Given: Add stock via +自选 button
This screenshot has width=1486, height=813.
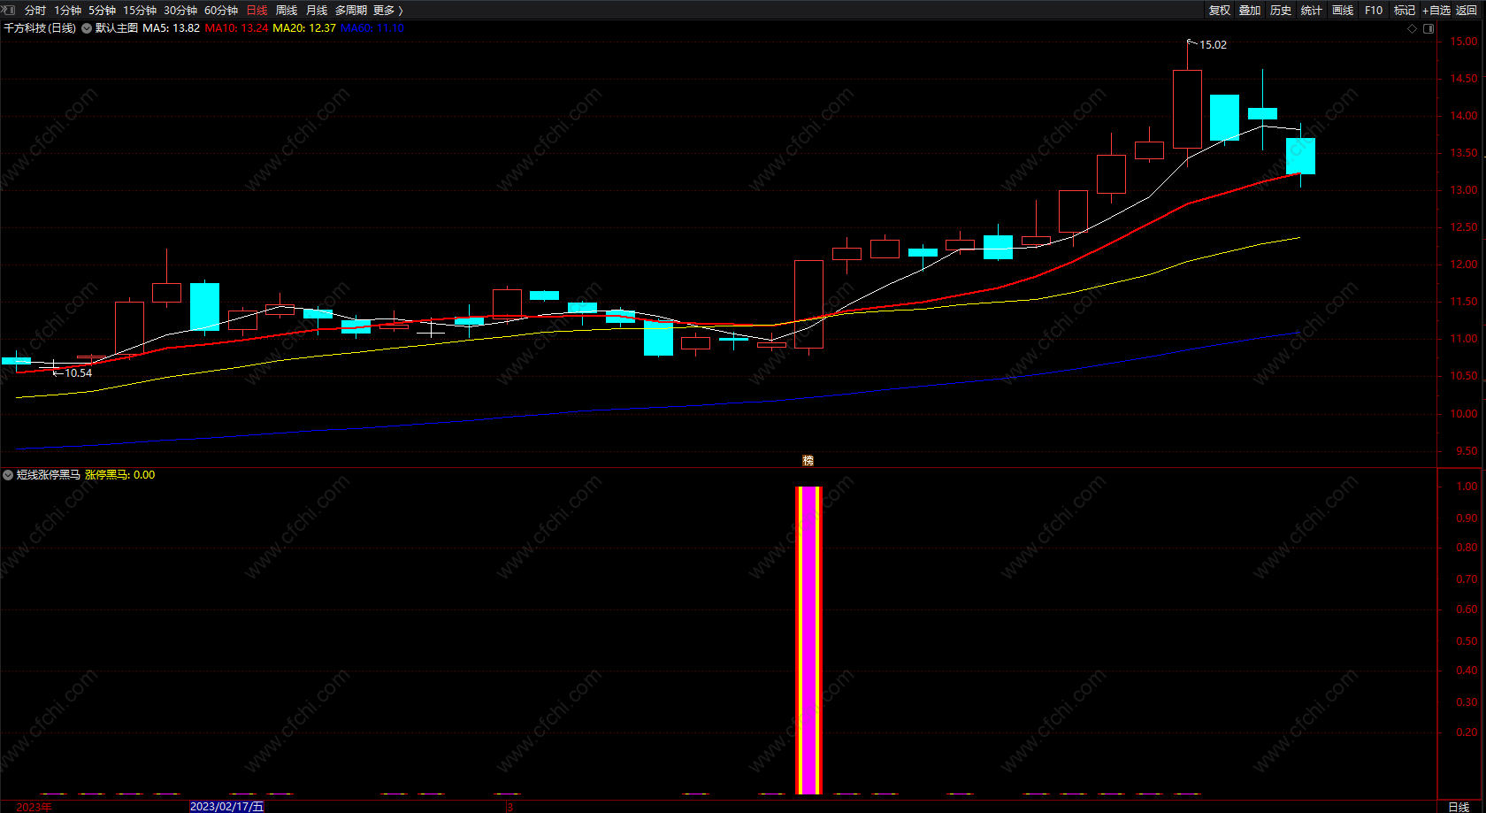Looking at the screenshot, I should (1436, 10).
